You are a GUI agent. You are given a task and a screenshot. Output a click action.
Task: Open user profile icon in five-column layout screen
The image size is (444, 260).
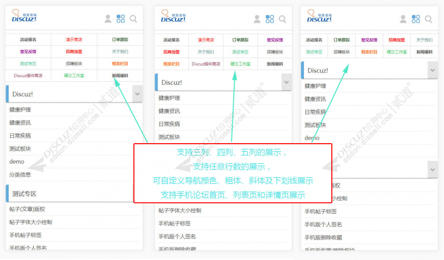click(403, 19)
